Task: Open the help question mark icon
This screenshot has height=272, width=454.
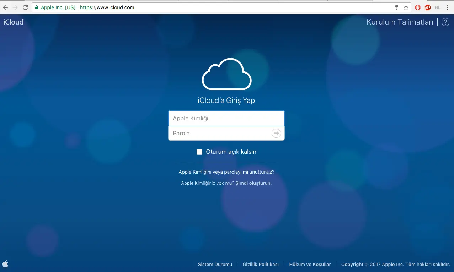Action: click(x=445, y=22)
